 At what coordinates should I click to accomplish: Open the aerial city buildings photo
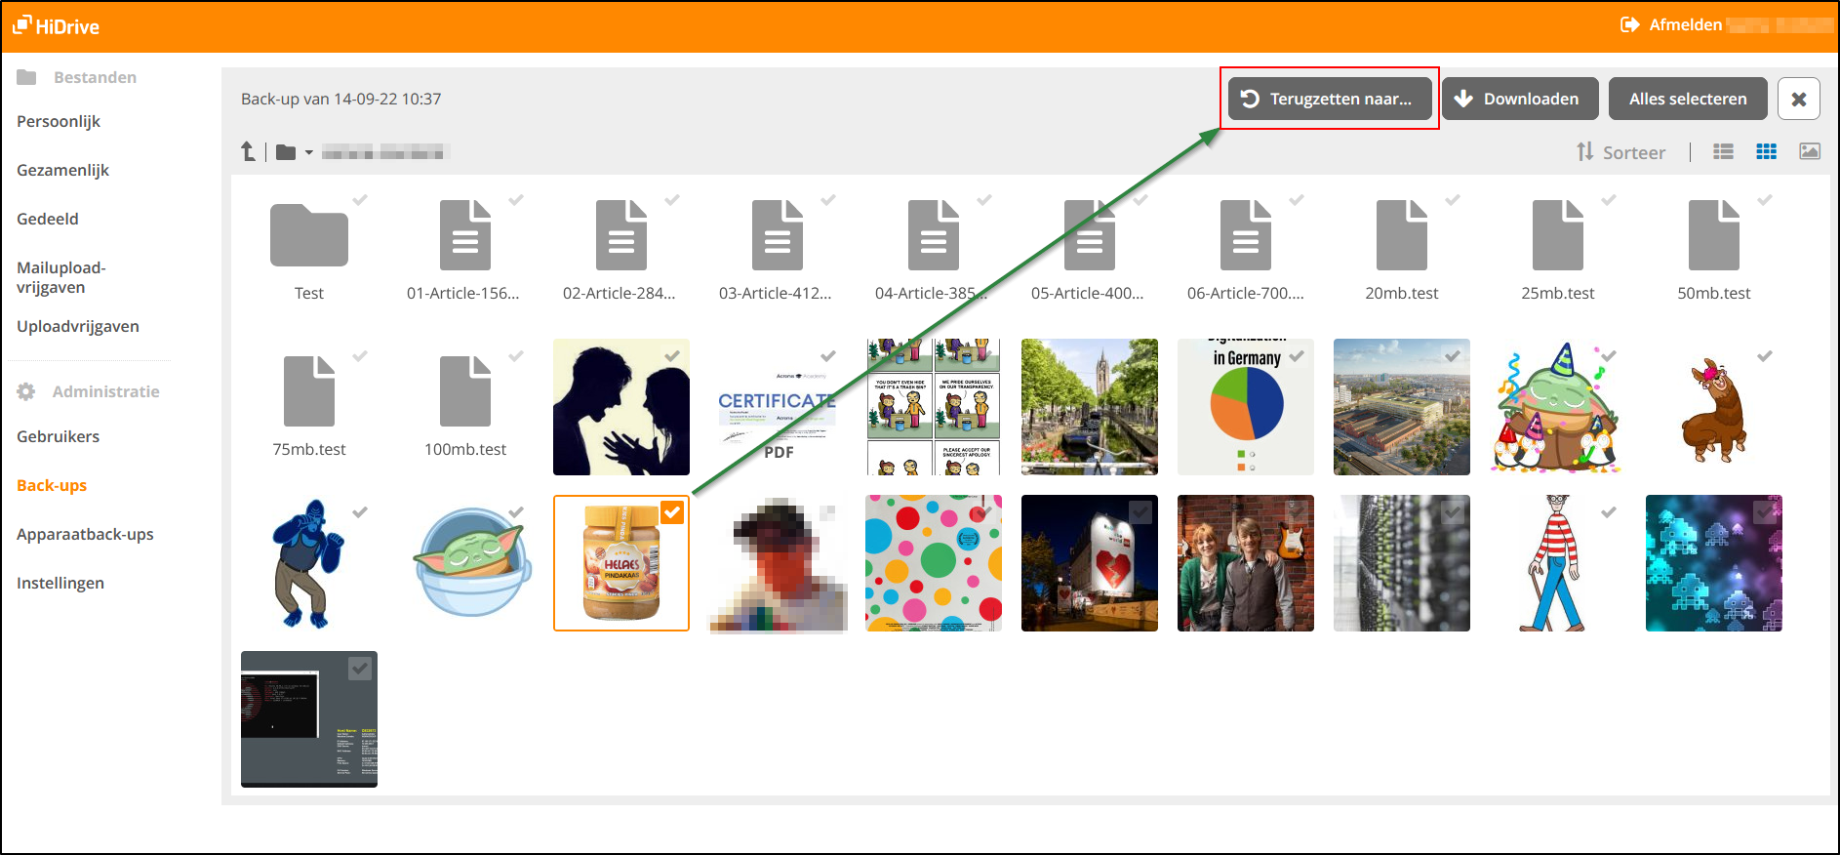(x=1402, y=407)
